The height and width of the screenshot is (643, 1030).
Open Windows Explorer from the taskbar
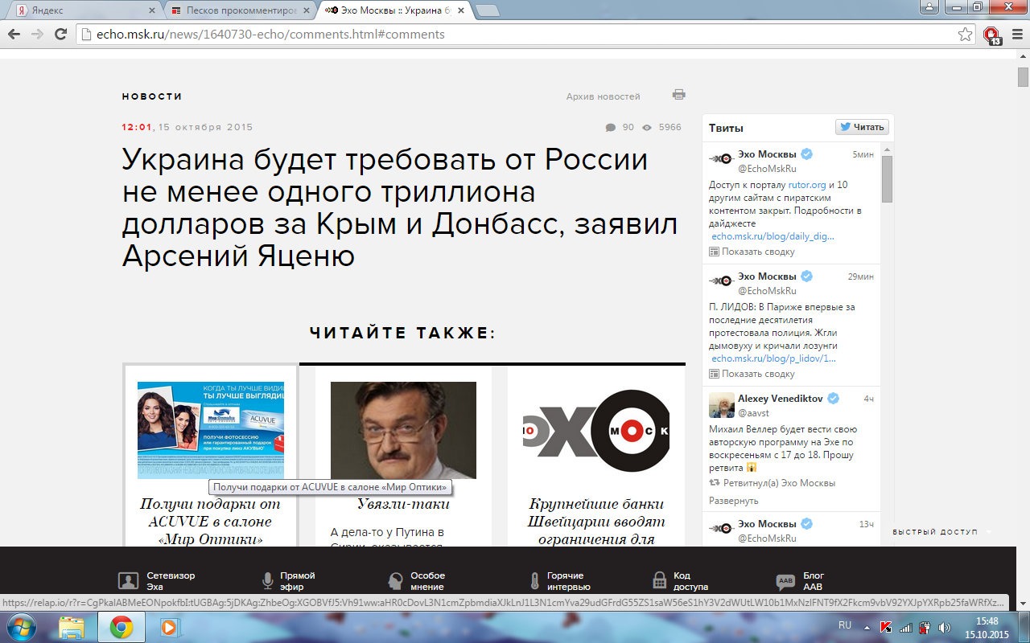(72, 627)
